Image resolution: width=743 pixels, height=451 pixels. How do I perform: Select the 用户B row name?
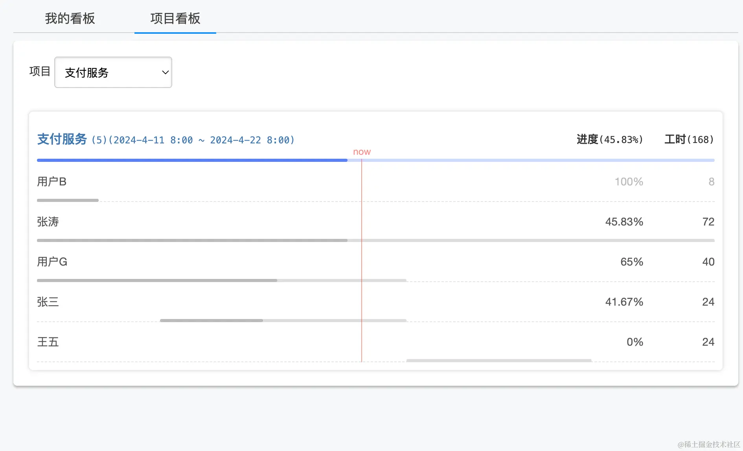[51, 181]
